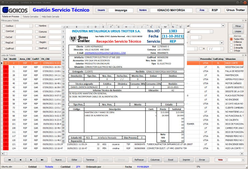This screenshot has height=169, width=248.
Task: Click the Fecha 11/10/2021 status entry
Action: (x=143, y=167)
